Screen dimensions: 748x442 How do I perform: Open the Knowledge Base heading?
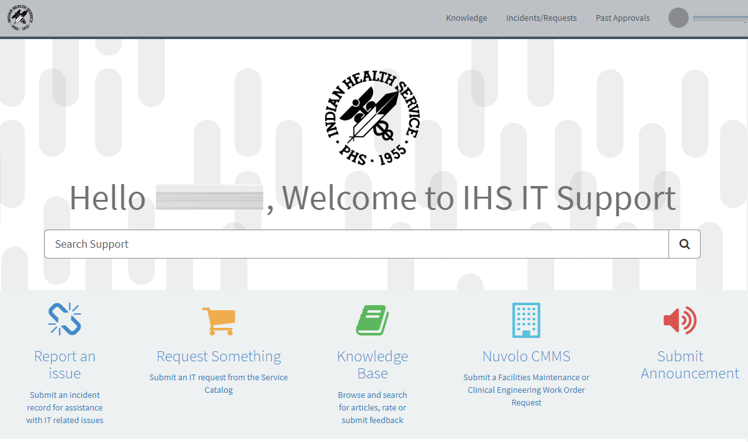click(372, 364)
